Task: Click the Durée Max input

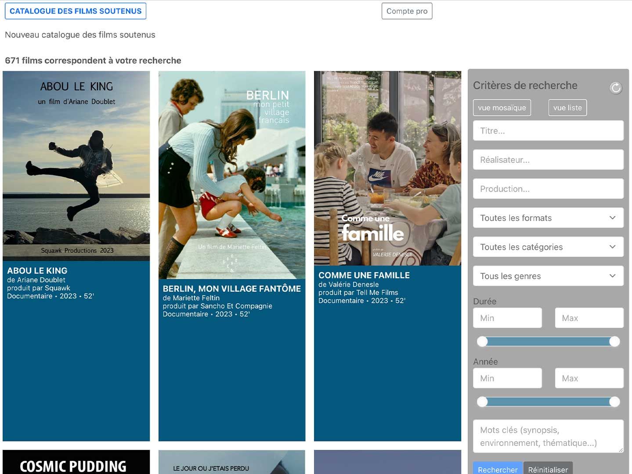Action: [x=589, y=318]
